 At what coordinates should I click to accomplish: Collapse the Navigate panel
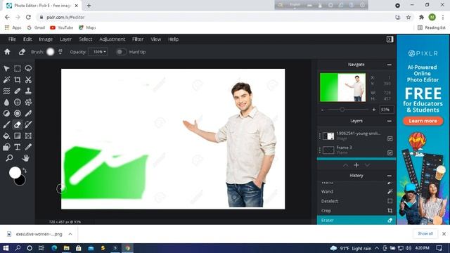pos(389,65)
